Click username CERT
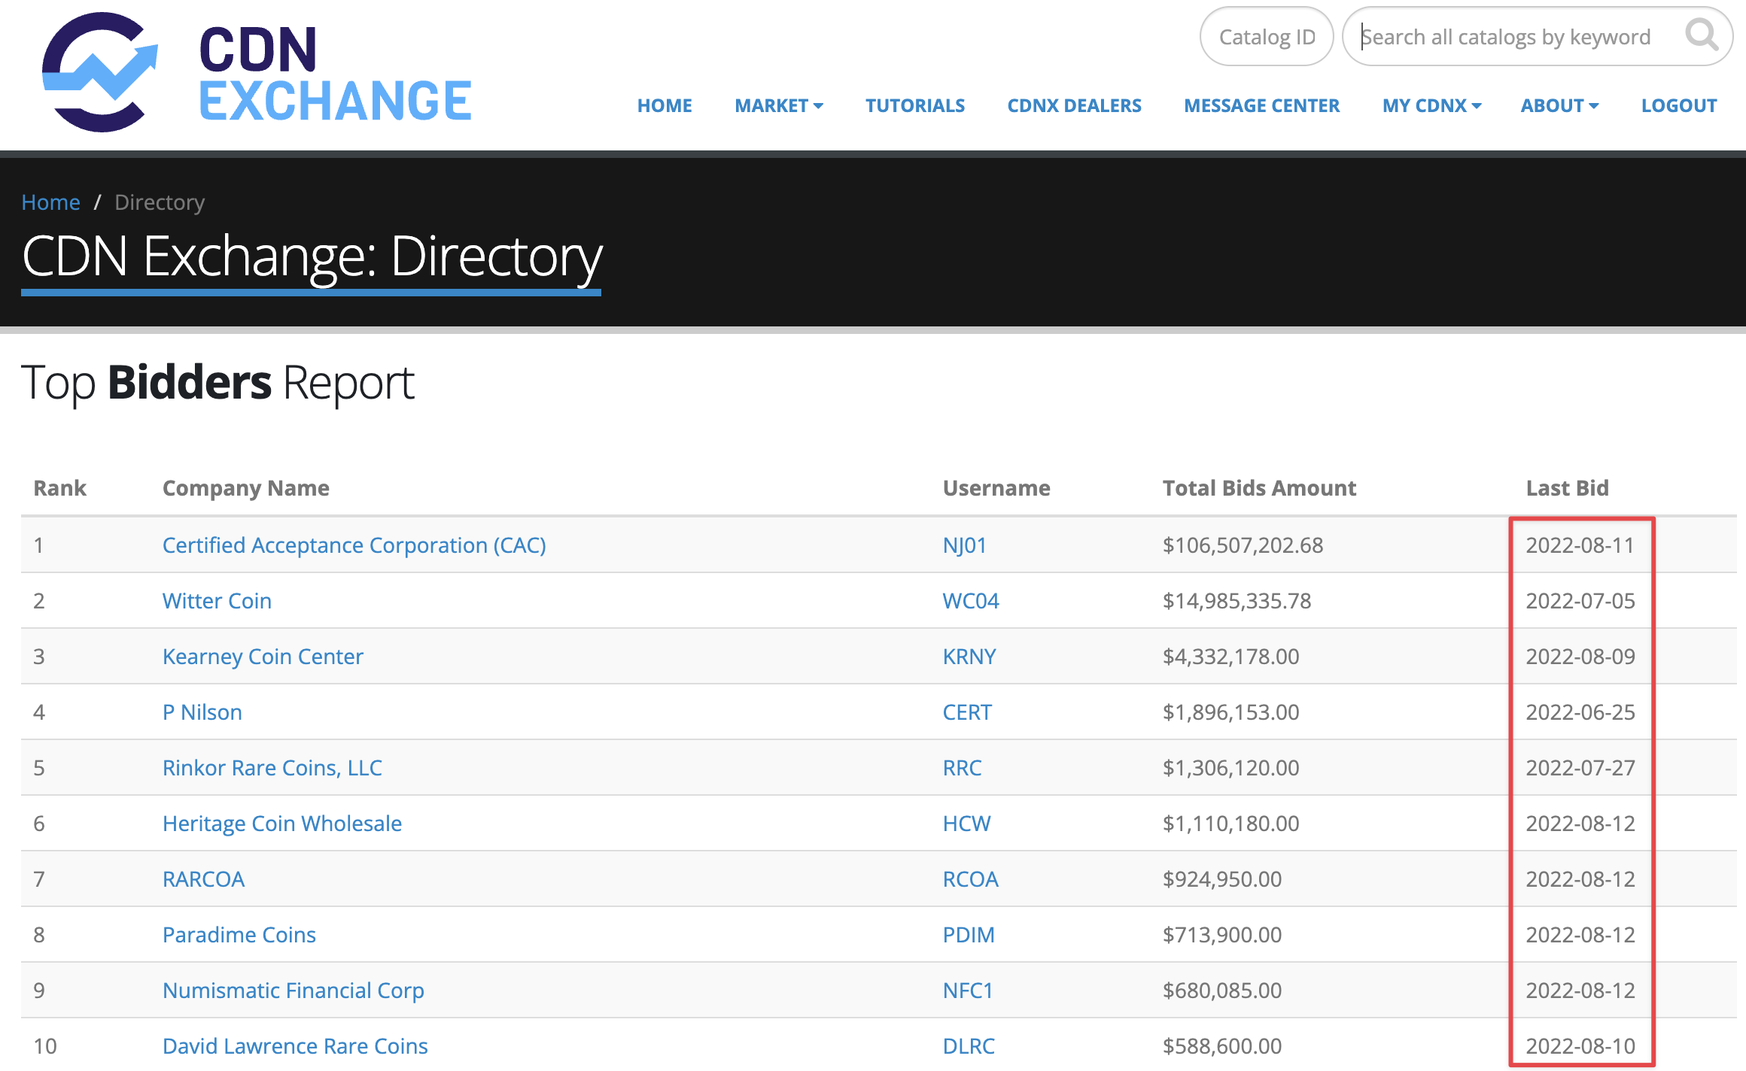This screenshot has width=1746, height=1071. pos(967,712)
